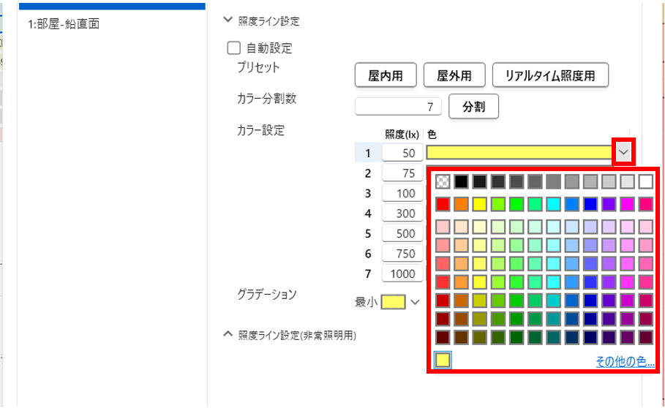Select the recent yellow swatch at bottom
This screenshot has height=408, width=665.
(443, 360)
